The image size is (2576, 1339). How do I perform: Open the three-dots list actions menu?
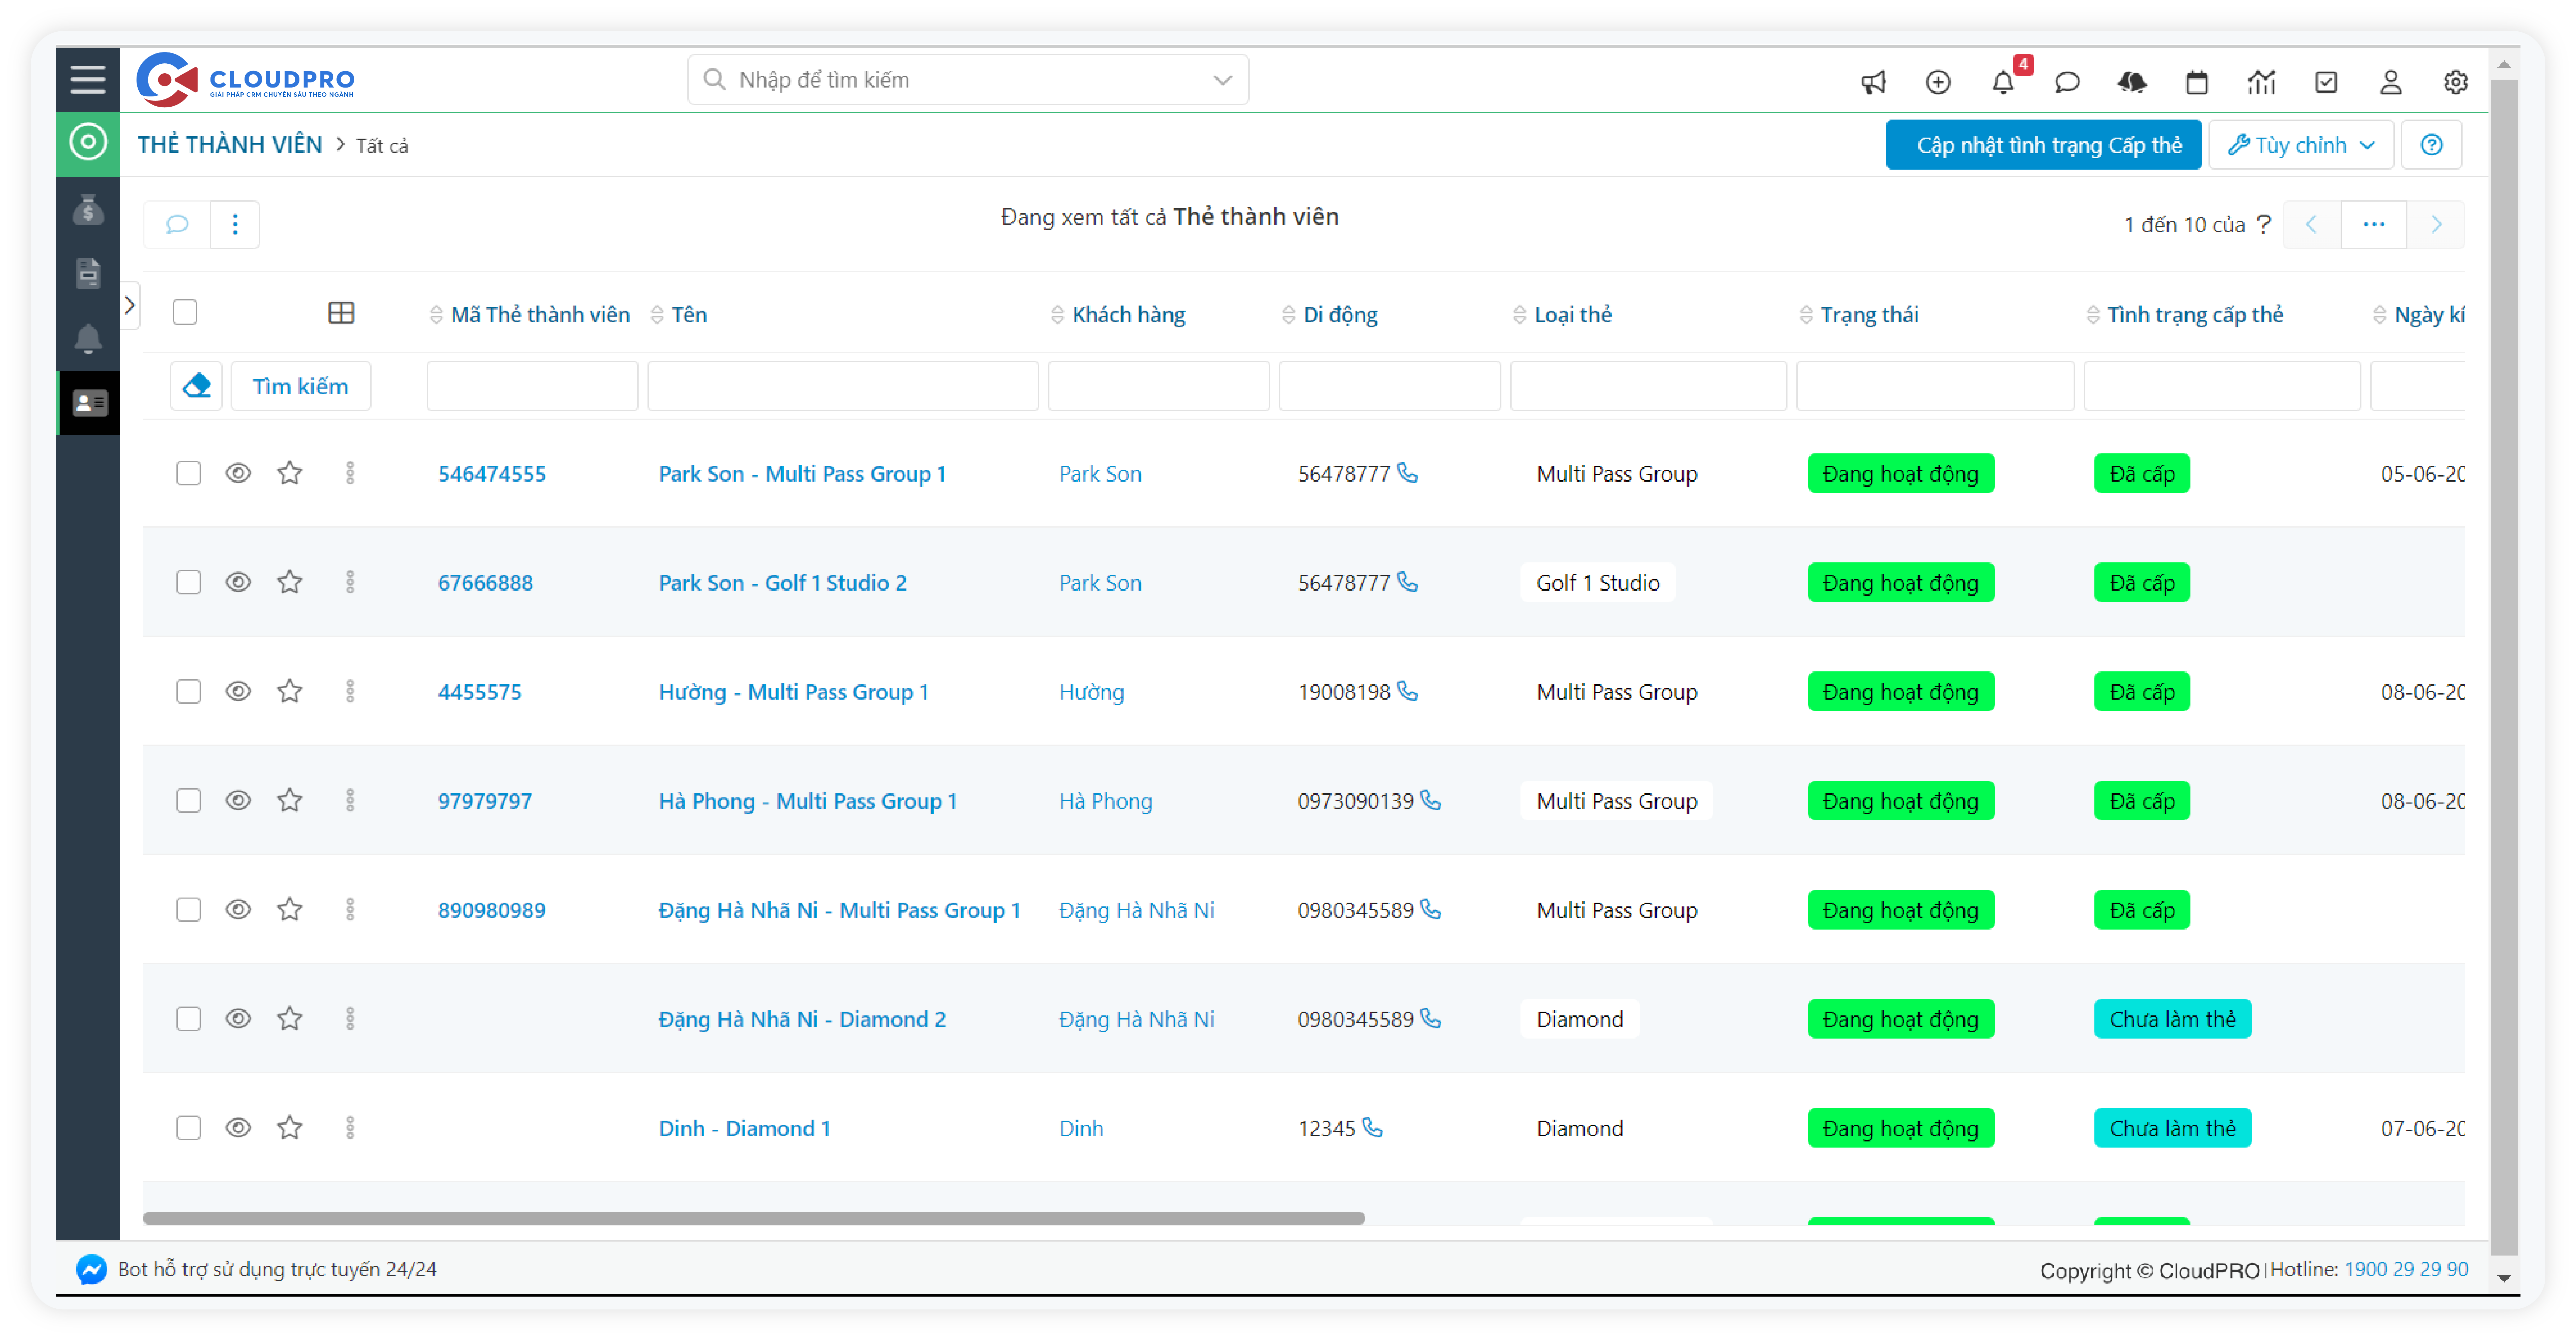[x=235, y=224]
